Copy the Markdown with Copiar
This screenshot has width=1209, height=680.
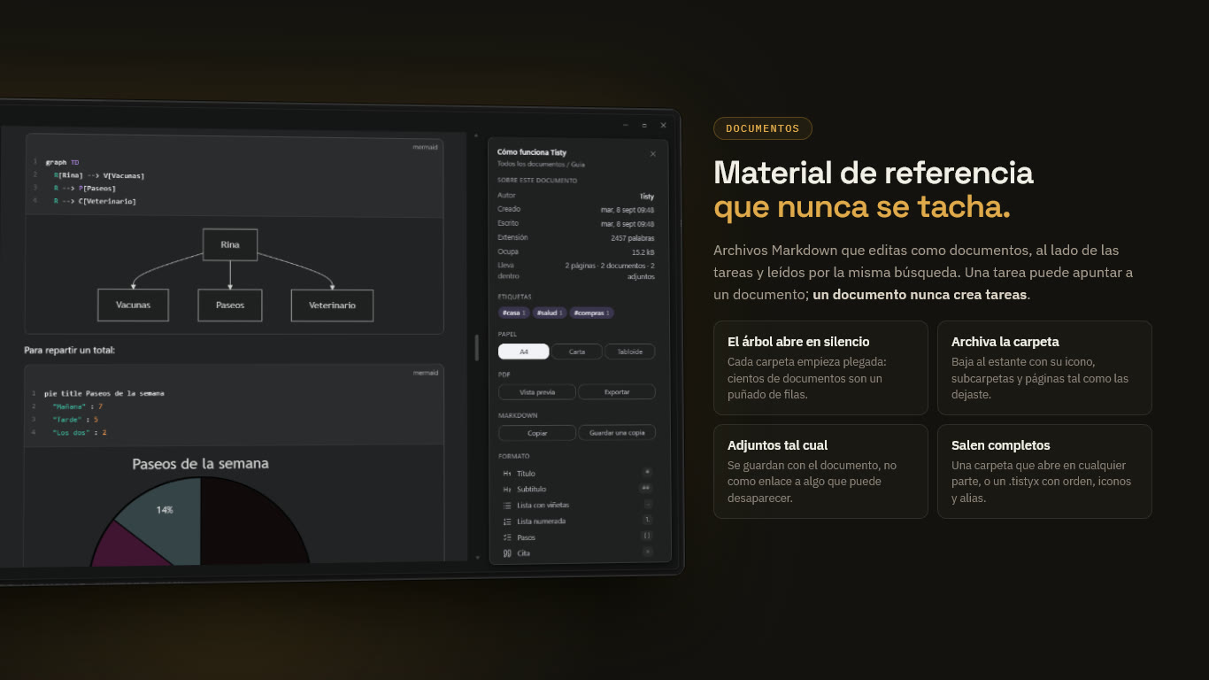537,433
